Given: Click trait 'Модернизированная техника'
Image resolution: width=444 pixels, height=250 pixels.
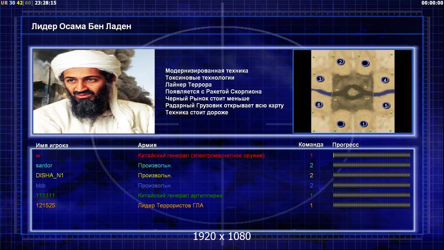Looking at the screenshot, I should (207, 71).
